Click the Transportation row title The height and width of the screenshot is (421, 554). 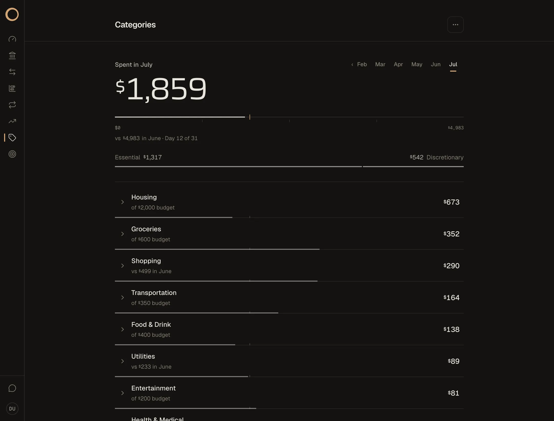pyautogui.click(x=154, y=293)
